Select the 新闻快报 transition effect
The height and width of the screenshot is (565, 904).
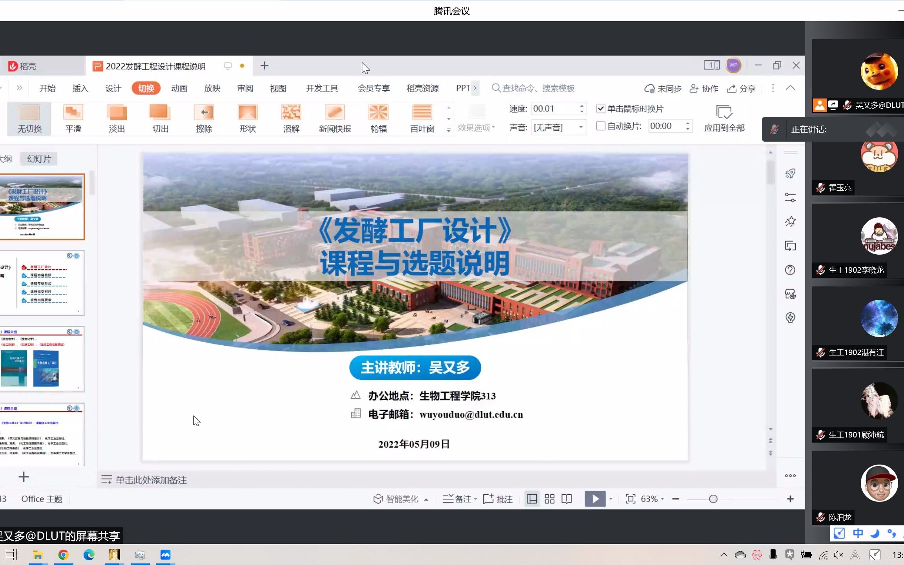tap(335, 118)
